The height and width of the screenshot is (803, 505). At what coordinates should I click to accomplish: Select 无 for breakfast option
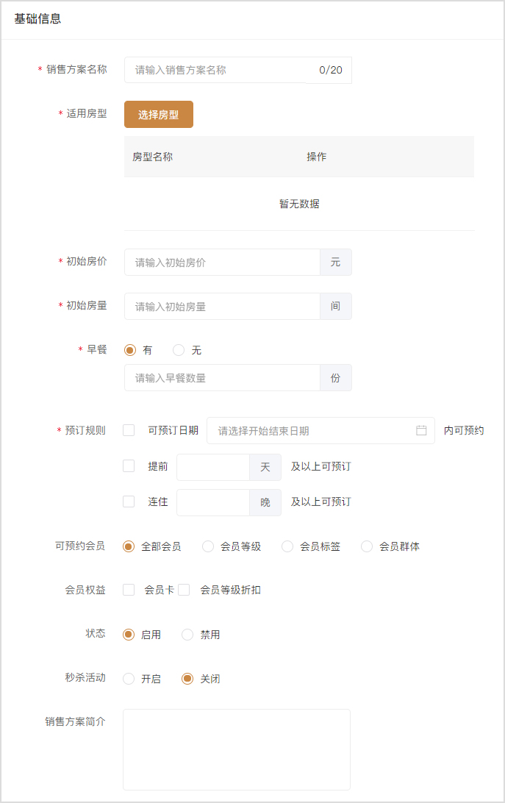[179, 351]
